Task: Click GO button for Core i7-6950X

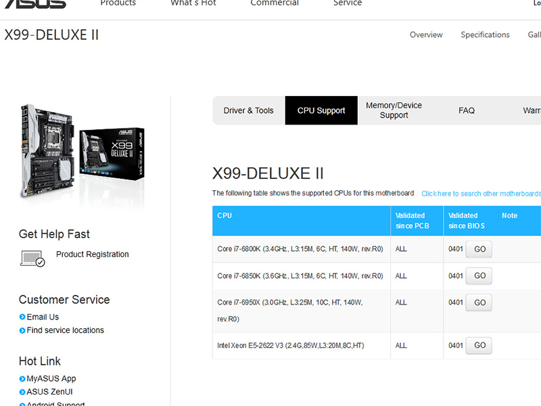Action: (479, 302)
